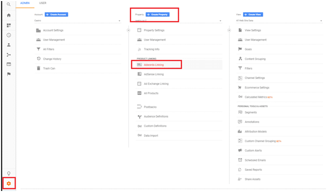Click the Share Assets person-plus icon
The image size is (329, 192).
point(240,179)
